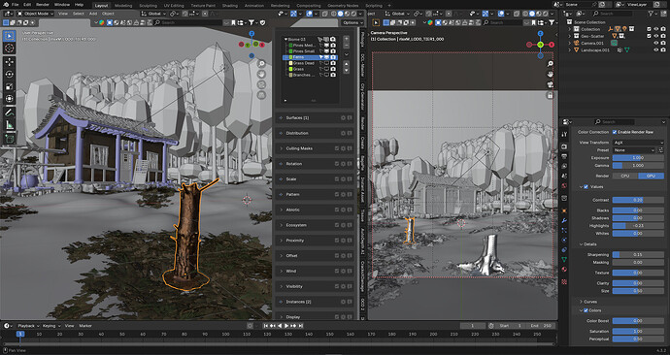670x355 pixels.
Task: Select the Measure tool
Action: (x=10, y=124)
